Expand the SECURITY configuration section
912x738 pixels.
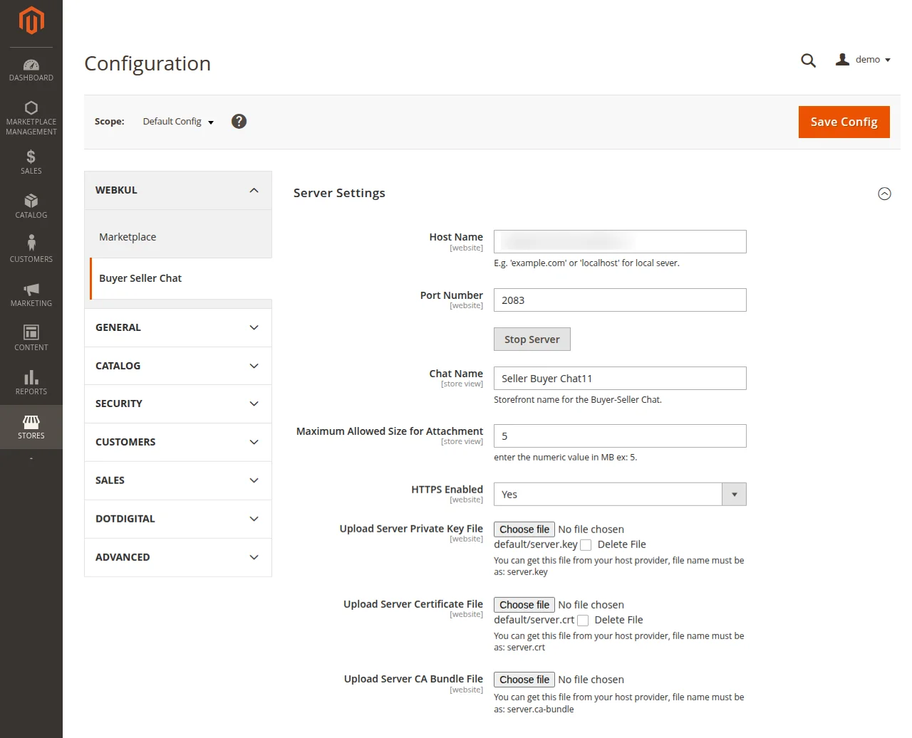(177, 404)
